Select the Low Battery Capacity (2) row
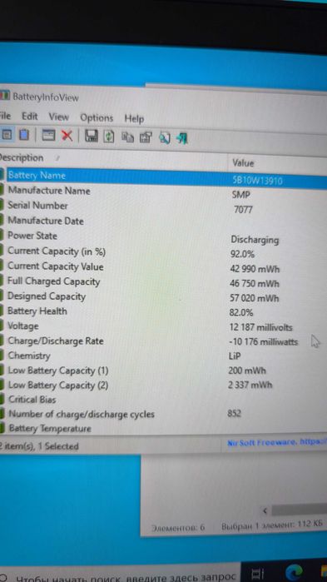This screenshot has height=582, width=327. click(163, 385)
